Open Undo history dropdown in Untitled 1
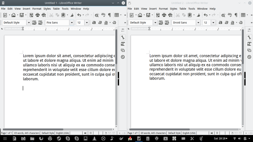The height and width of the screenshot is (142, 253). coord(83,15)
